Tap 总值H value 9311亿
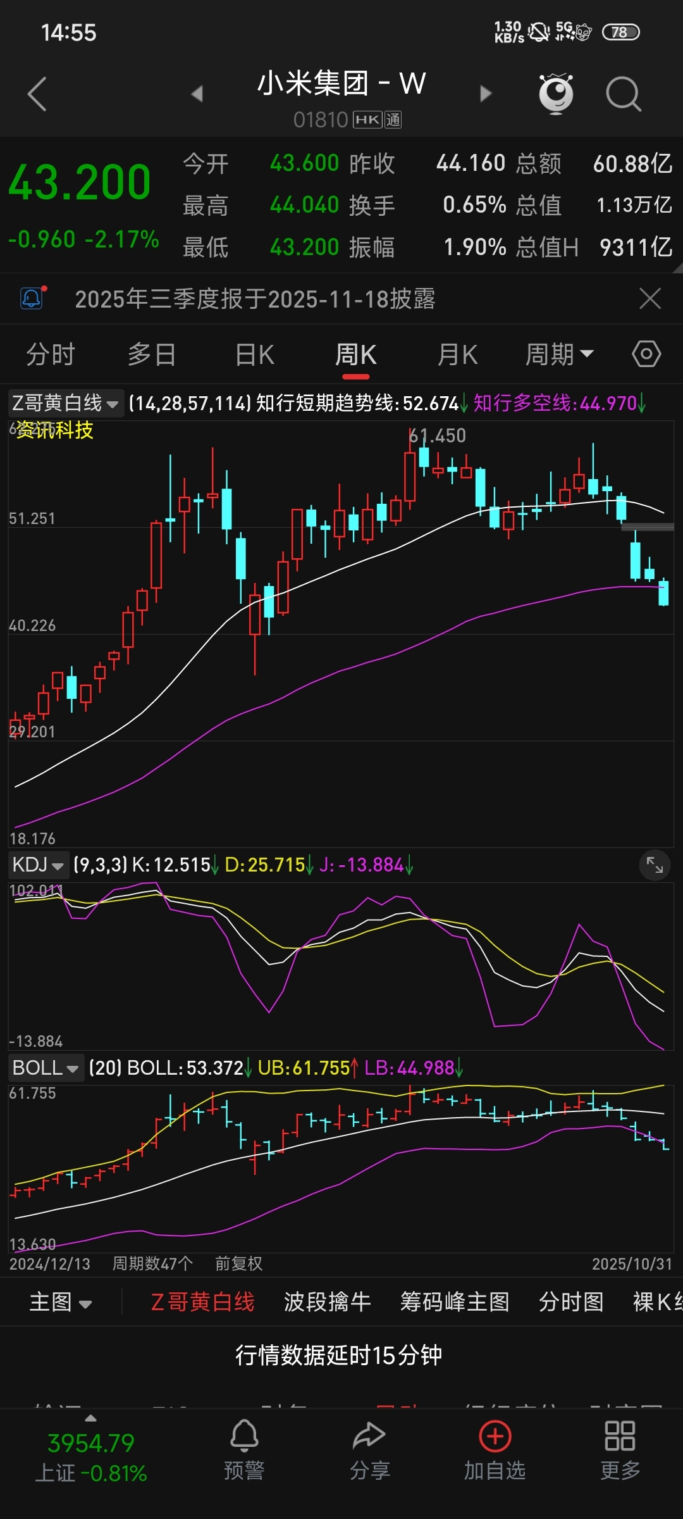 point(636,247)
